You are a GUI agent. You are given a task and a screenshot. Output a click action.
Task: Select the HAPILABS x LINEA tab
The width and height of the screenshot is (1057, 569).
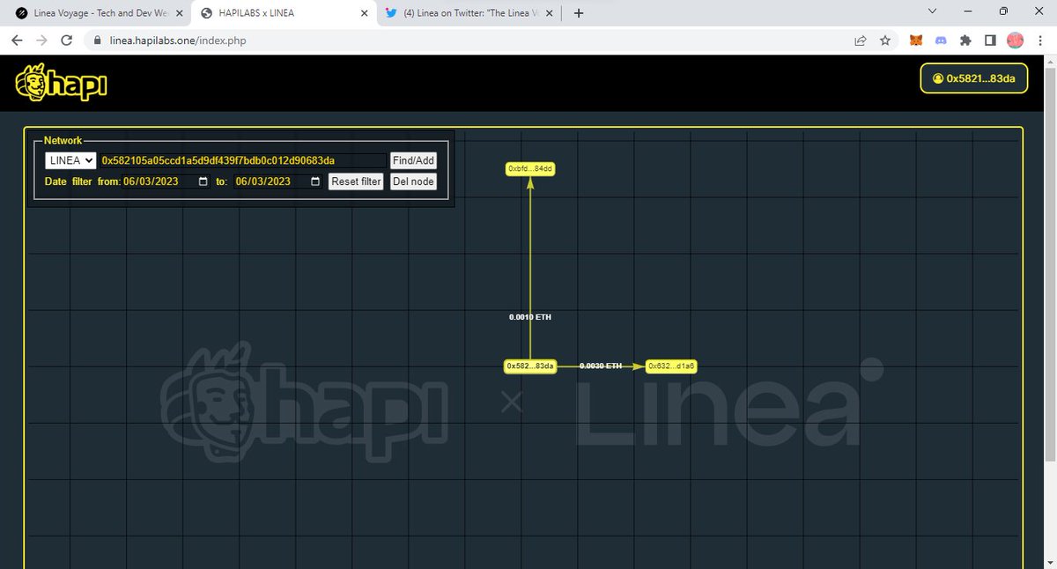282,14
